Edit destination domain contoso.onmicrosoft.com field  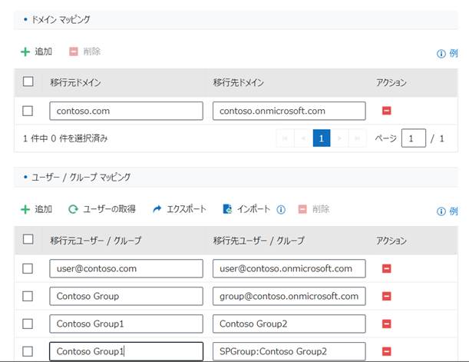click(x=289, y=111)
